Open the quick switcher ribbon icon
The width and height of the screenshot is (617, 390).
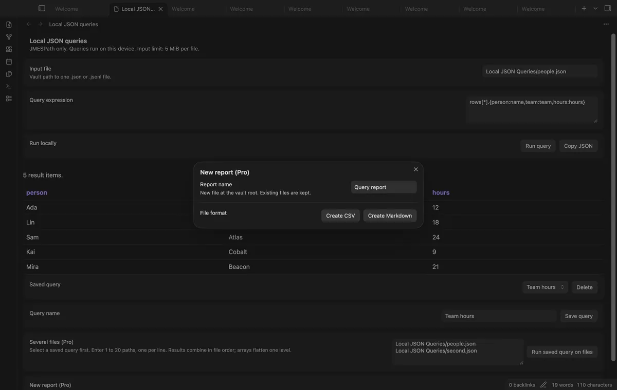9,25
